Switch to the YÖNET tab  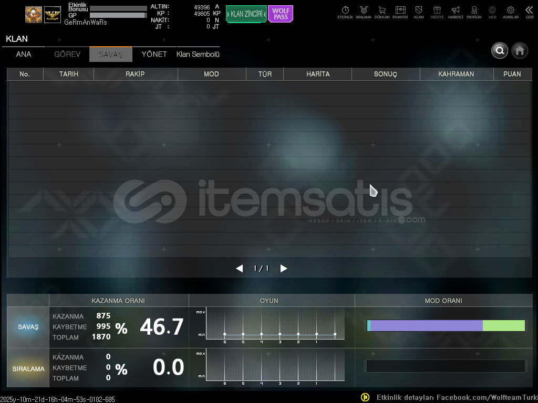click(154, 55)
